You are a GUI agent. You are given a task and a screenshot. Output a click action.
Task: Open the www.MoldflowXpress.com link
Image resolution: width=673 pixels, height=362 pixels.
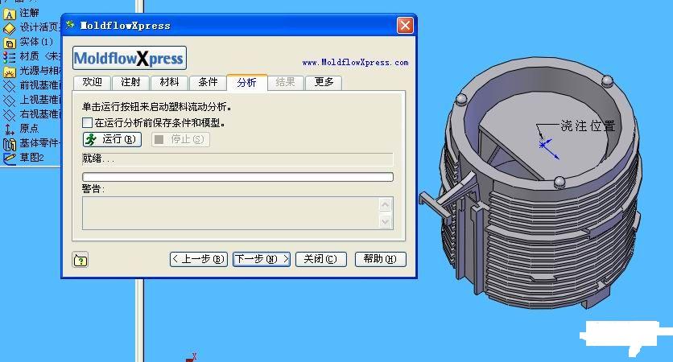pyautogui.click(x=355, y=63)
